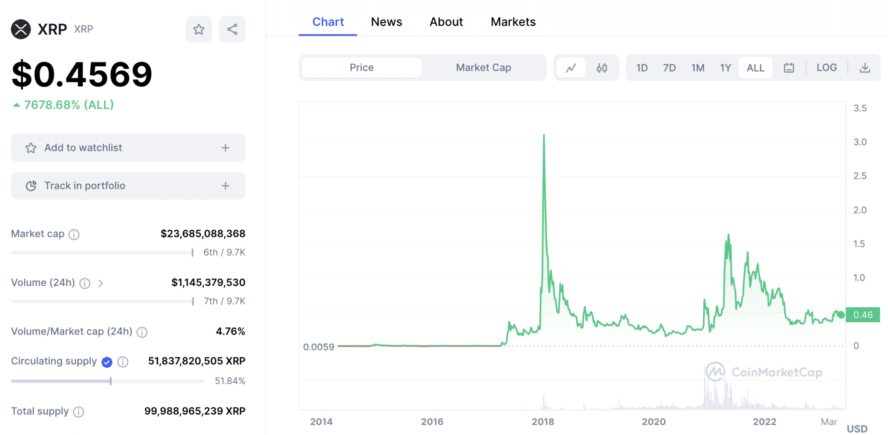
Task: Switch to the About tab
Action: [x=446, y=22]
